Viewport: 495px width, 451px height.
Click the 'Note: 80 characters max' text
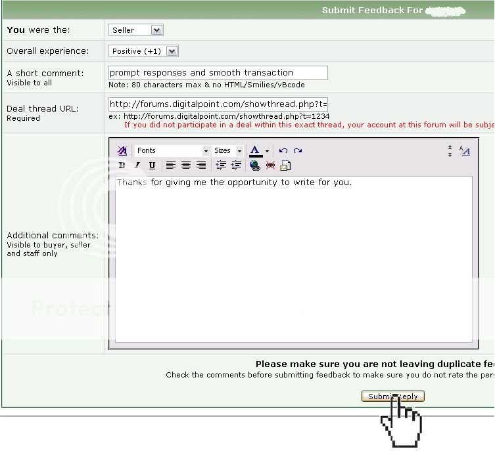[206, 85]
